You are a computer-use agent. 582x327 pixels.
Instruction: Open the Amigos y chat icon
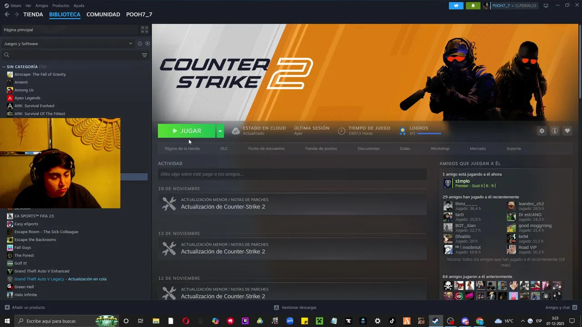pyautogui.click(x=575, y=307)
